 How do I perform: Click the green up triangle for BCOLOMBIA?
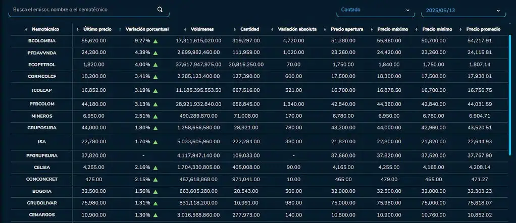pyautogui.click(x=156, y=41)
